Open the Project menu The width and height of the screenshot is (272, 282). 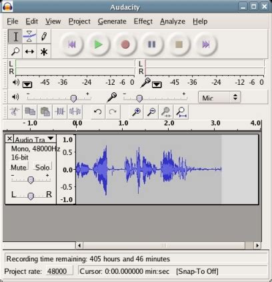(x=79, y=21)
